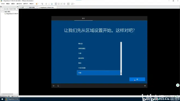Open the 编辑(E) menu
The image size is (180, 101).
[8, 4]
